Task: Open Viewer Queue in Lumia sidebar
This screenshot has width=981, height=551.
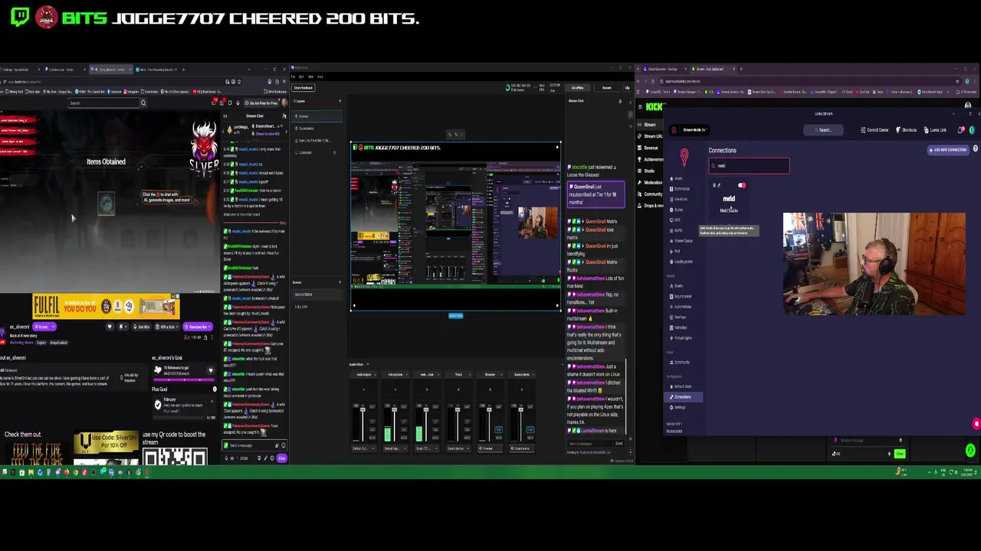Action: 681,240
